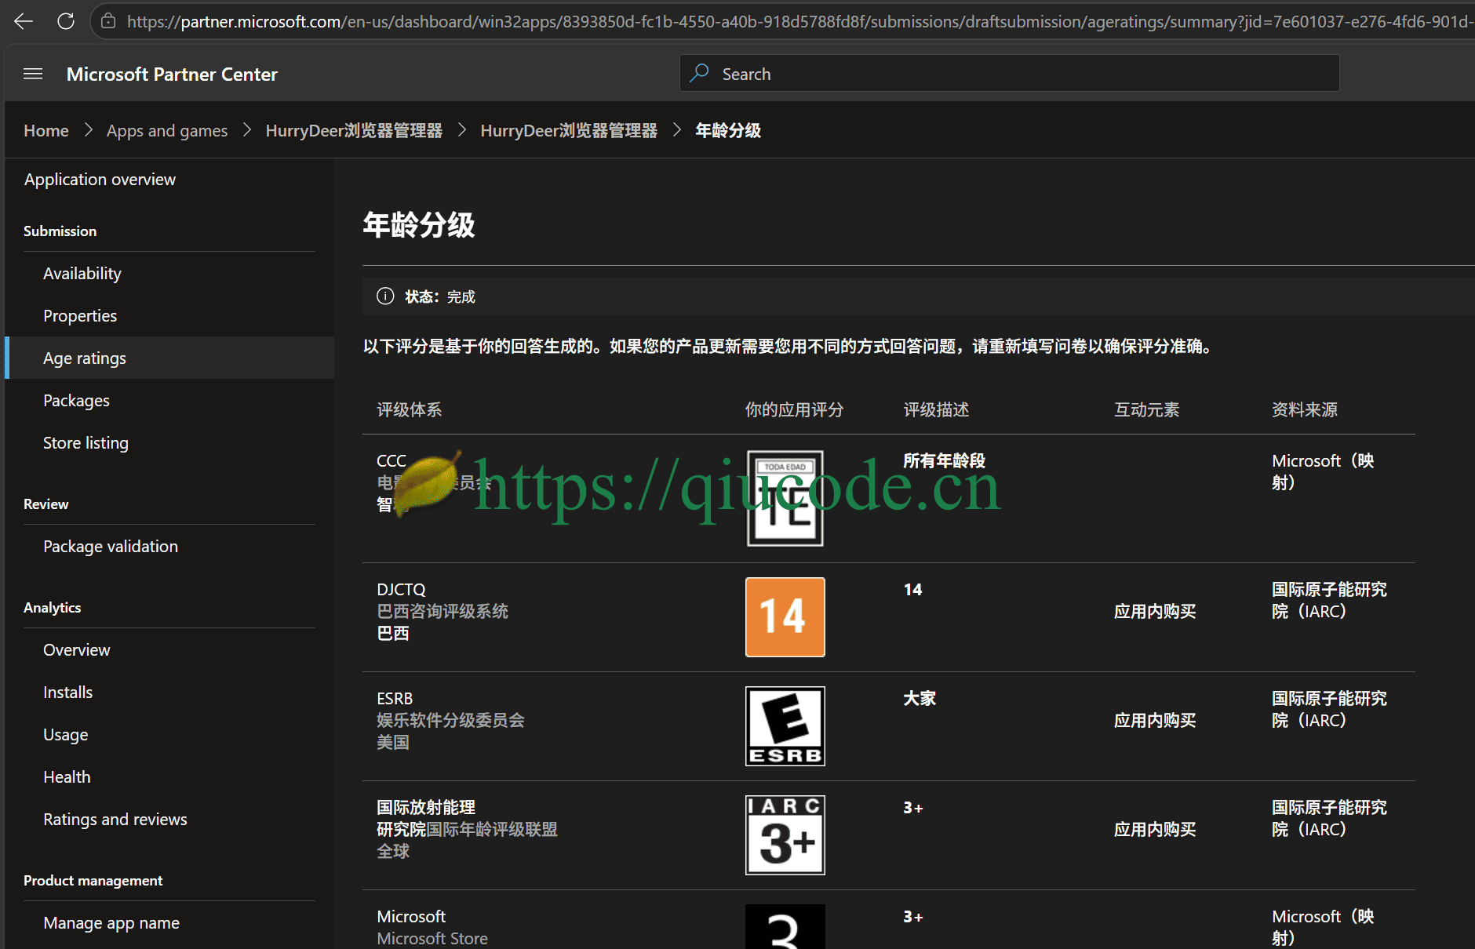Open first HurryDeer浏览器管理器 breadcrumb
This screenshot has width=1475, height=949.
[354, 130]
